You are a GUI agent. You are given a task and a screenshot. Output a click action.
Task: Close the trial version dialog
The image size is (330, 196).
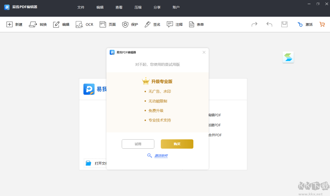tap(204, 52)
